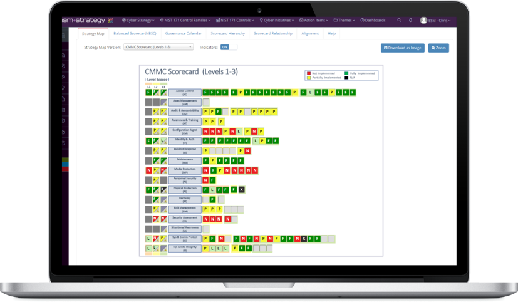Image resolution: width=518 pixels, height=302 pixels.
Task: Open the notifications bell
Action: (410, 20)
